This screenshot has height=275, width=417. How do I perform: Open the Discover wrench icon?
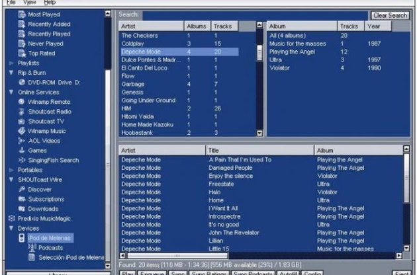point(22,189)
